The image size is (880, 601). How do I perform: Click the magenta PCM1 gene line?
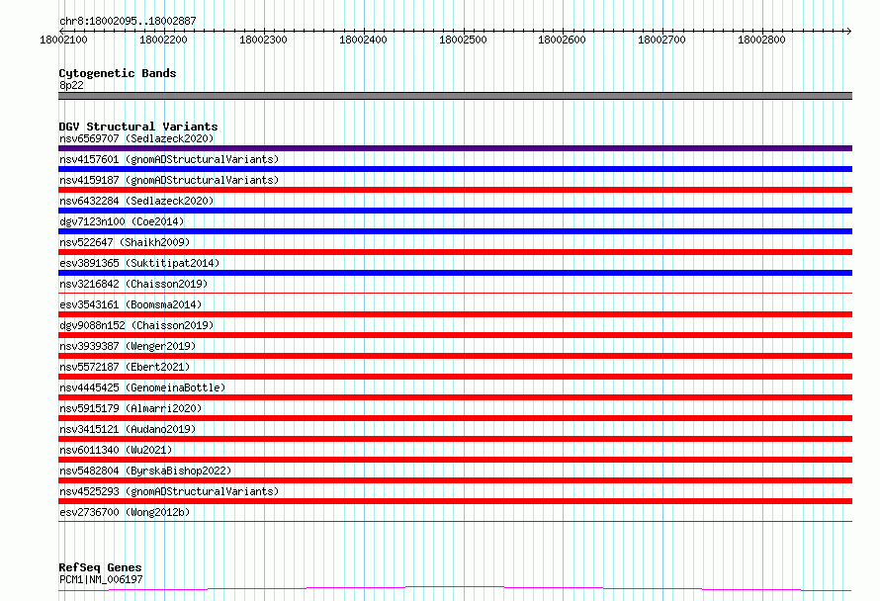(x=455, y=589)
